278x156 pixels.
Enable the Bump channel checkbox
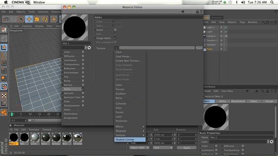point(83,81)
